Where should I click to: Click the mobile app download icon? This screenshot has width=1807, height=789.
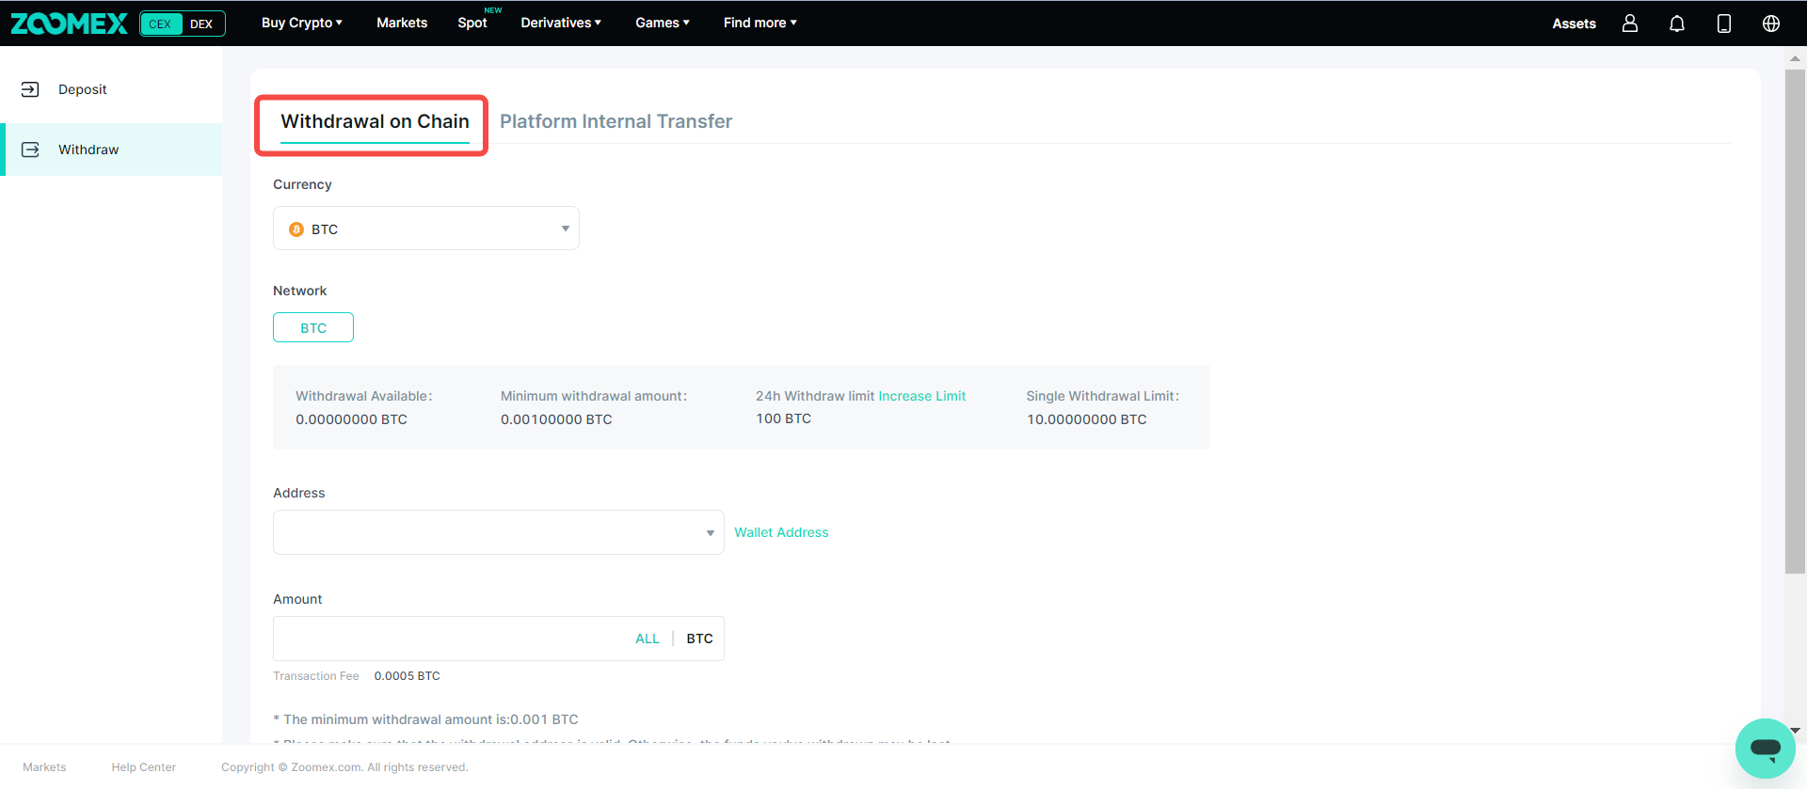[1724, 24]
